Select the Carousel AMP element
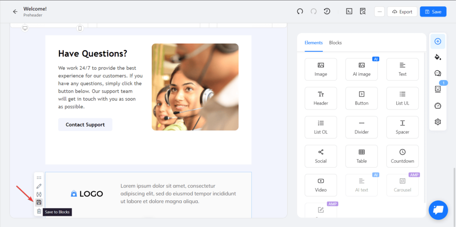Screen dimensions: 456x227 tap(403, 185)
